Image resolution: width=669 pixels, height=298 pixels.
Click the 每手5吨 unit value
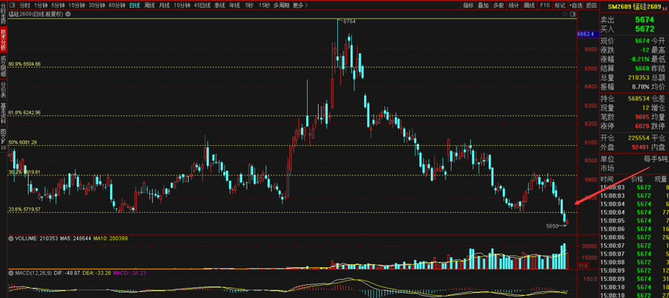click(x=656, y=159)
